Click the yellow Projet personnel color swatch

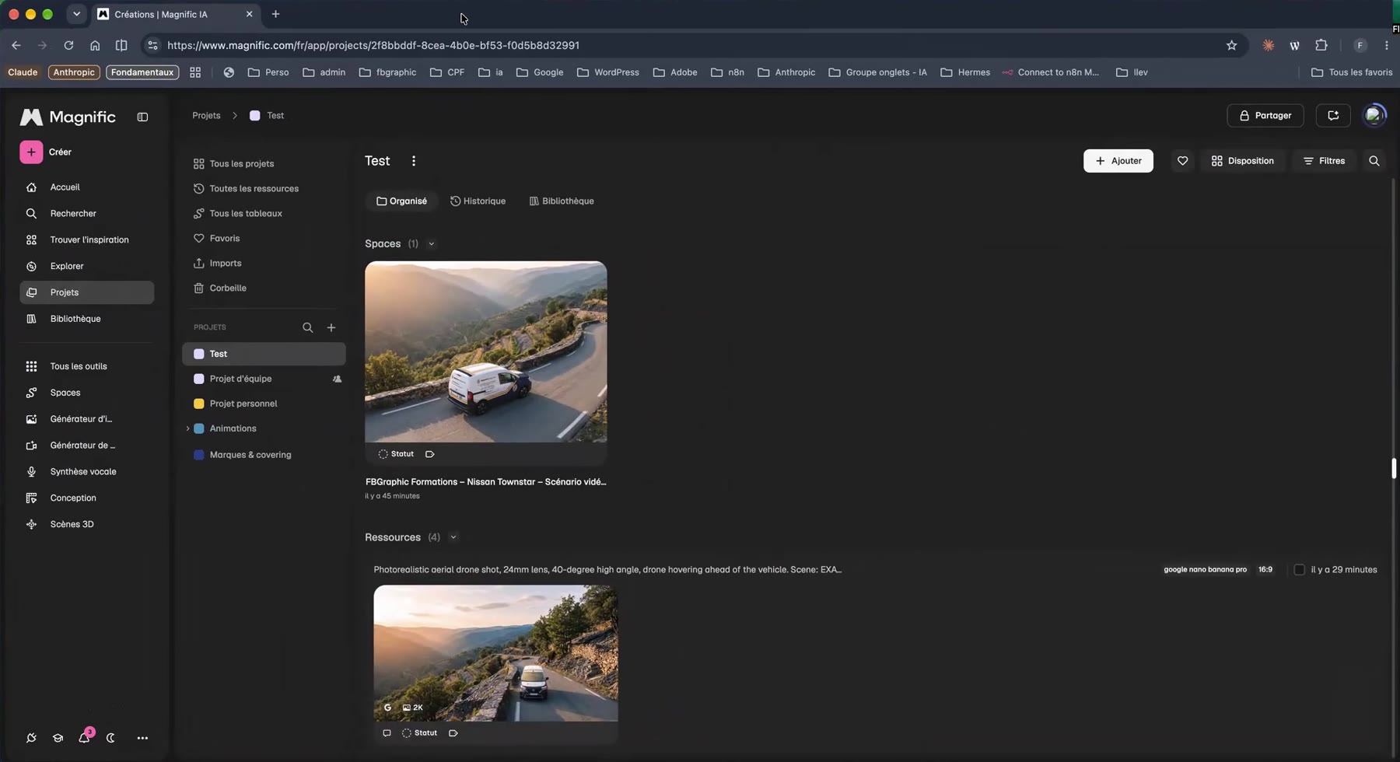coord(199,404)
